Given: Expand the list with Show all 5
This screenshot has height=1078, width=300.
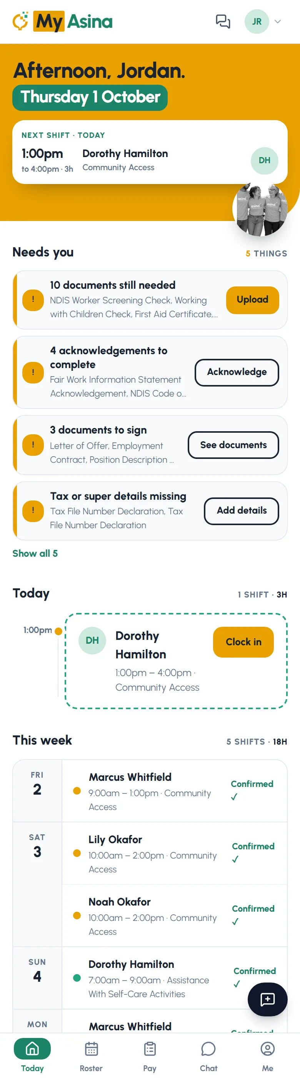Looking at the screenshot, I should pyautogui.click(x=35, y=553).
